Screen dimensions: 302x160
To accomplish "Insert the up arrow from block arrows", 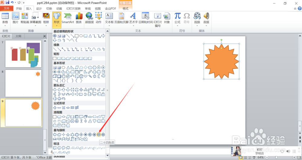I will (63, 90).
